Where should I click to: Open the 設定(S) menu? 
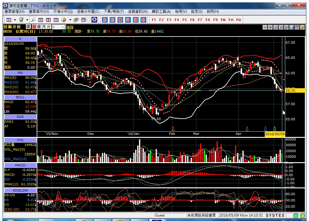[197, 12]
